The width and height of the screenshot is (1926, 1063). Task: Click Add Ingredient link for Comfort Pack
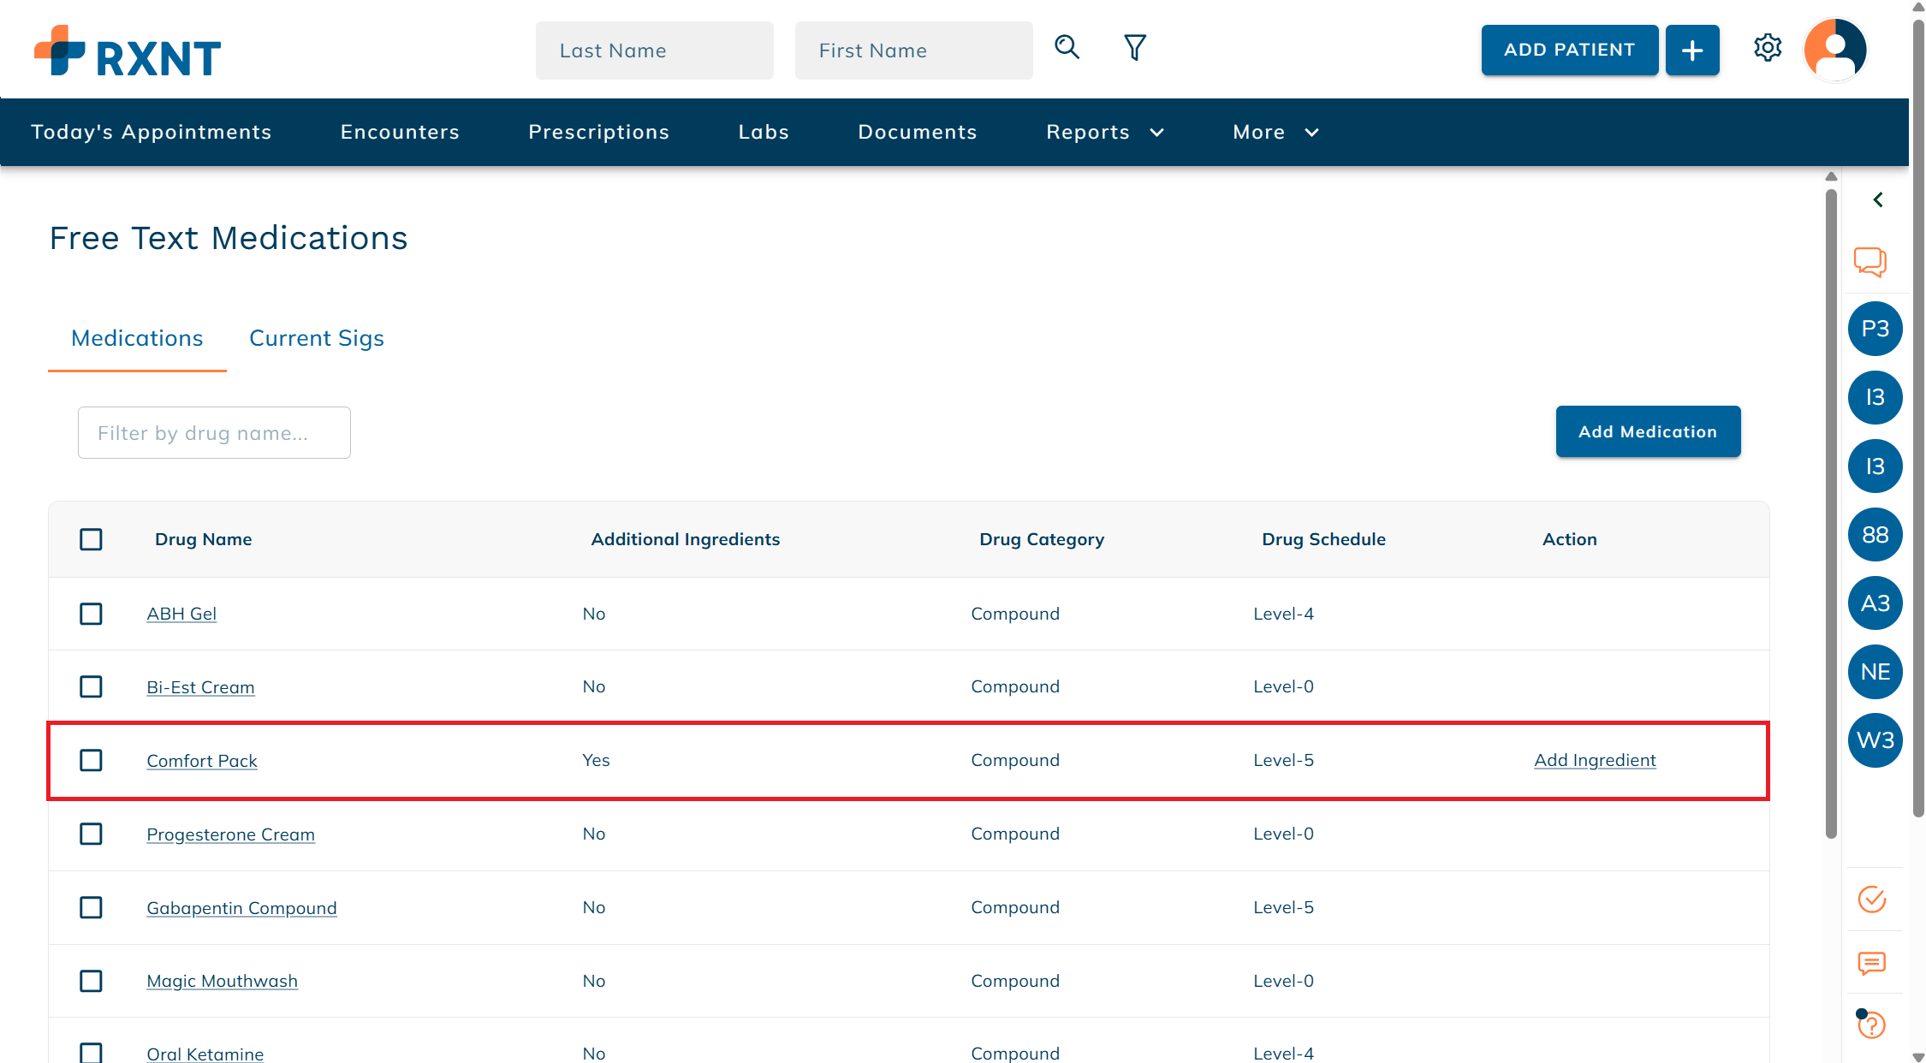1595,760
